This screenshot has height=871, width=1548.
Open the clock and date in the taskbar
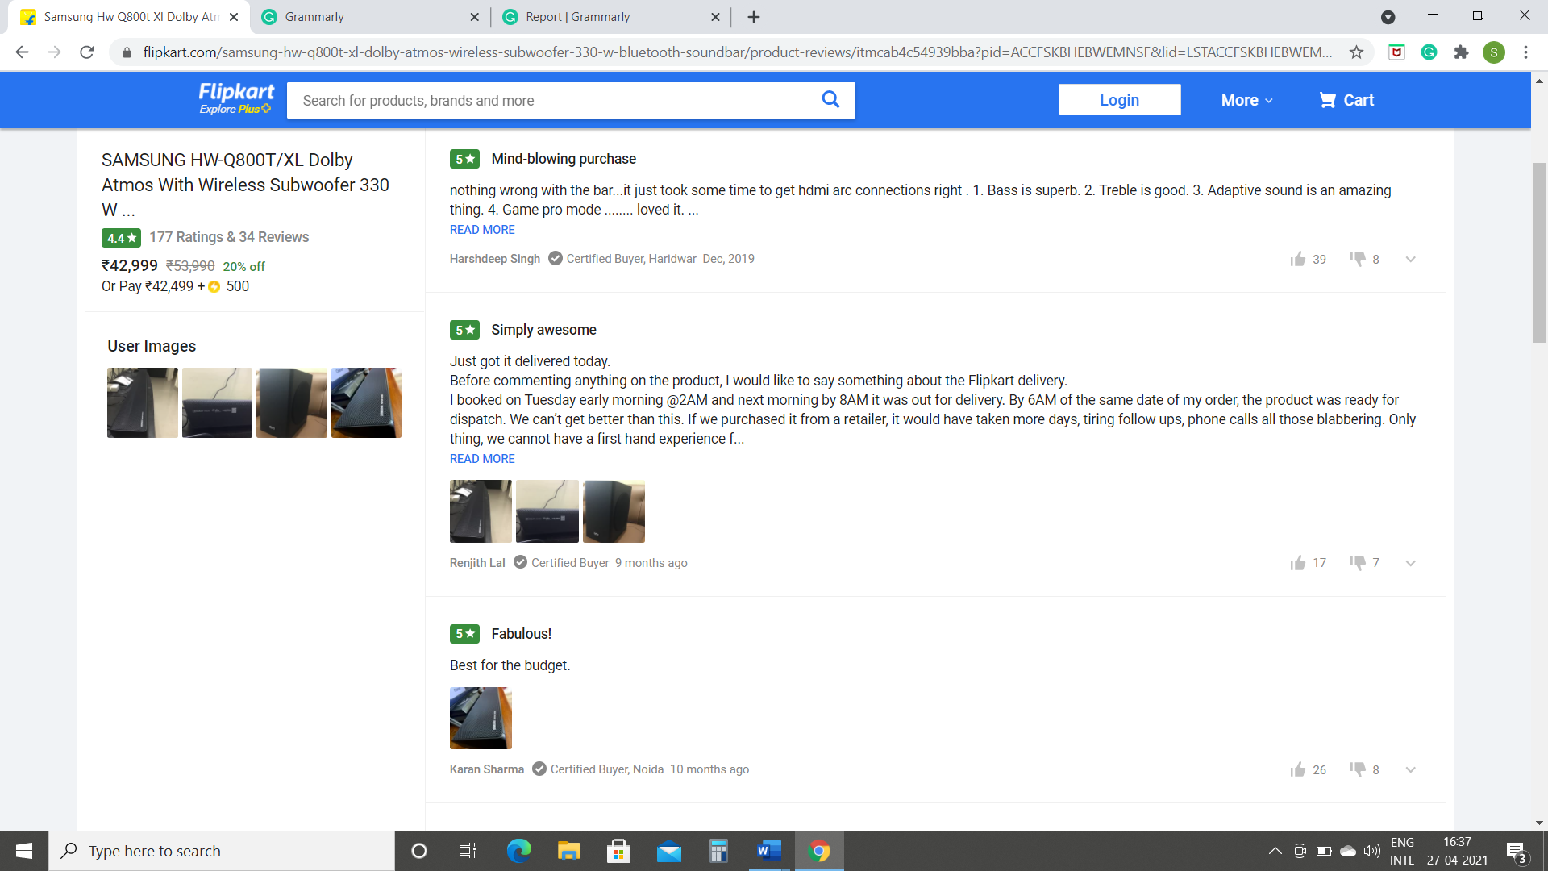[x=1457, y=851]
